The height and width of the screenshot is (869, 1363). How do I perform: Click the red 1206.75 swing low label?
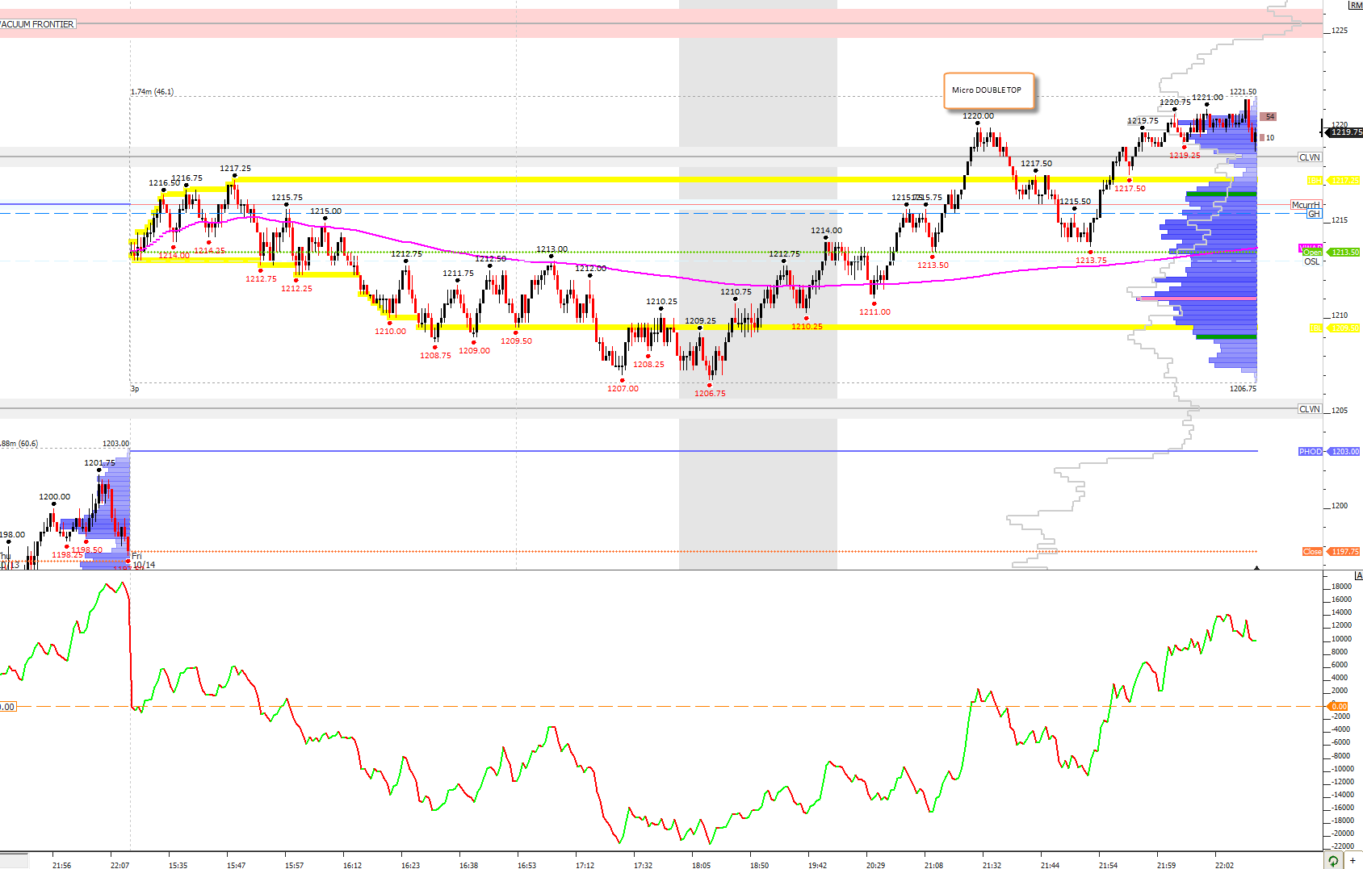pos(710,394)
